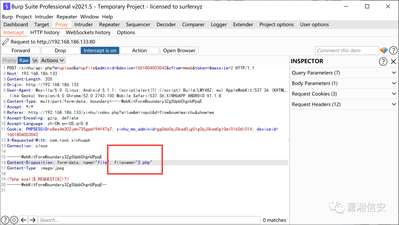Image resolution: width=399 pixels, height=225 pixels.
Task: Switch to the Repeater tool tab
Action: 109,24
